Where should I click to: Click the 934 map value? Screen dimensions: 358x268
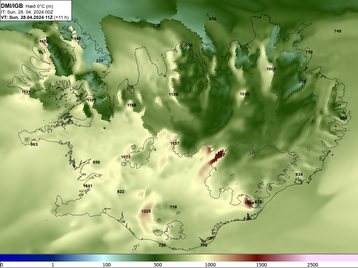click(x=299, y=174)
